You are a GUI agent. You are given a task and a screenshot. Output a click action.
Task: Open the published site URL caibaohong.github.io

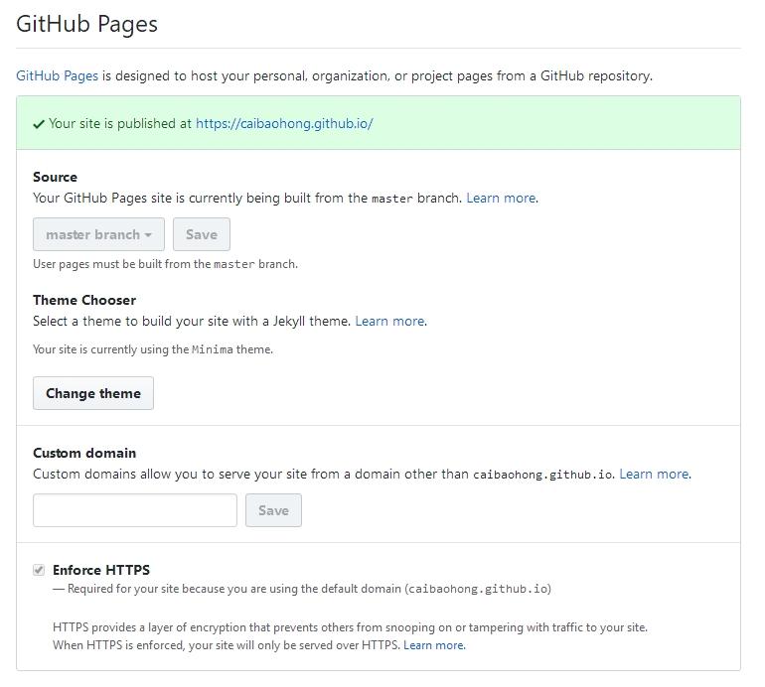(284, 123)
